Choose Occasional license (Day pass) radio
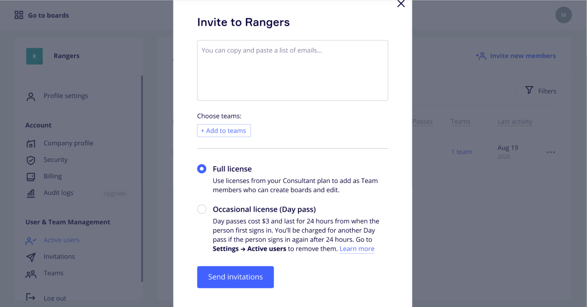587x307 pixels. pyautogui.click(x=202, y=209)
